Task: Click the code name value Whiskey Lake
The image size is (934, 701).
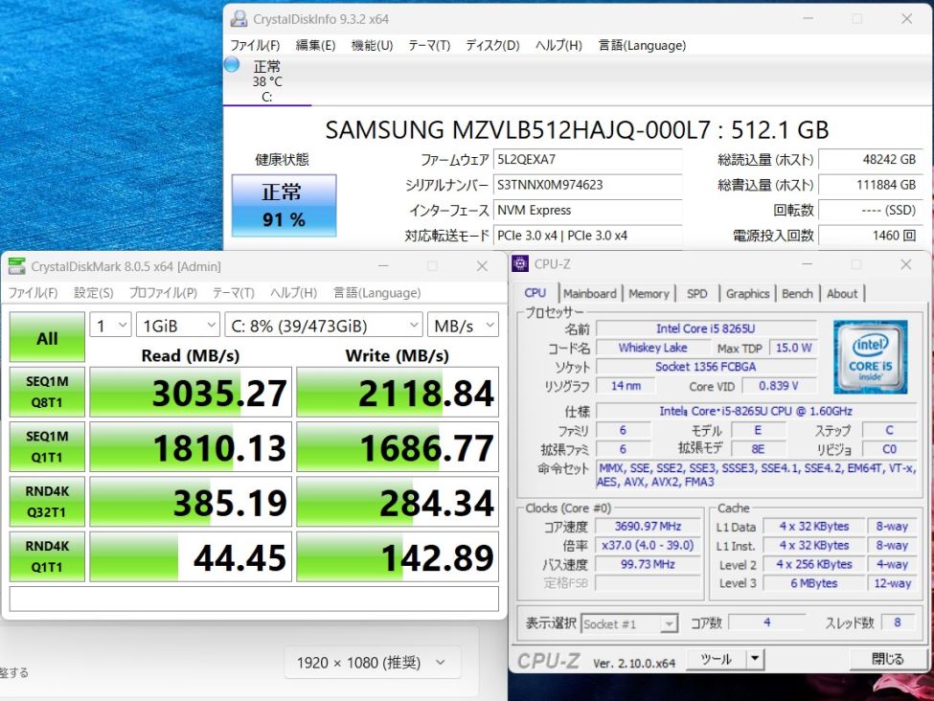Action: (x=653, y=348)
